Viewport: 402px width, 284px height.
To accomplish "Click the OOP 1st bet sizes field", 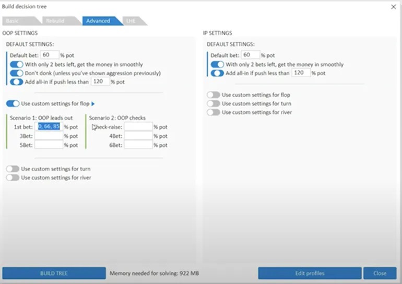I will point(49,127).
